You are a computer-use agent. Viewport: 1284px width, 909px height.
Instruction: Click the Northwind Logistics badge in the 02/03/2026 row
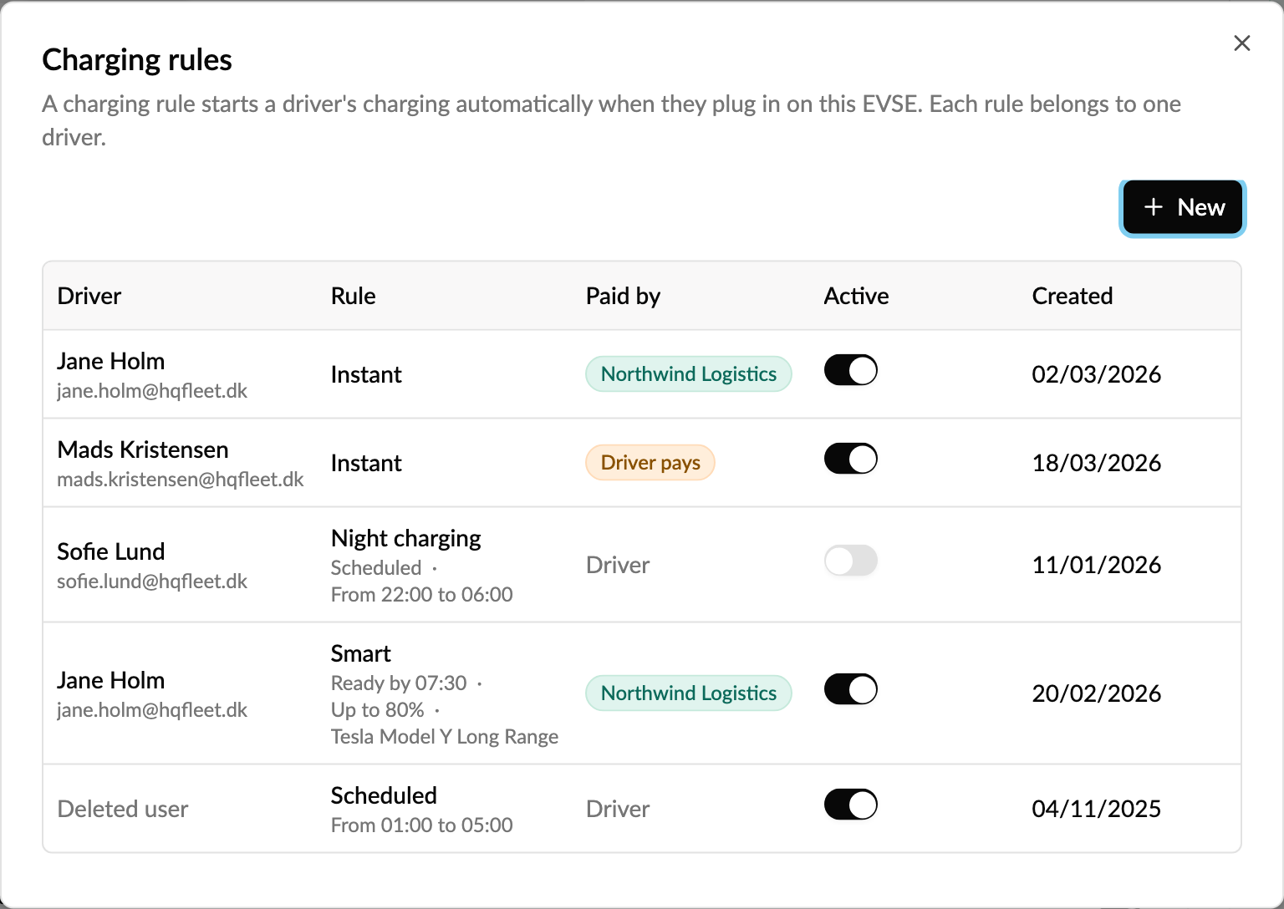(689, 374)
